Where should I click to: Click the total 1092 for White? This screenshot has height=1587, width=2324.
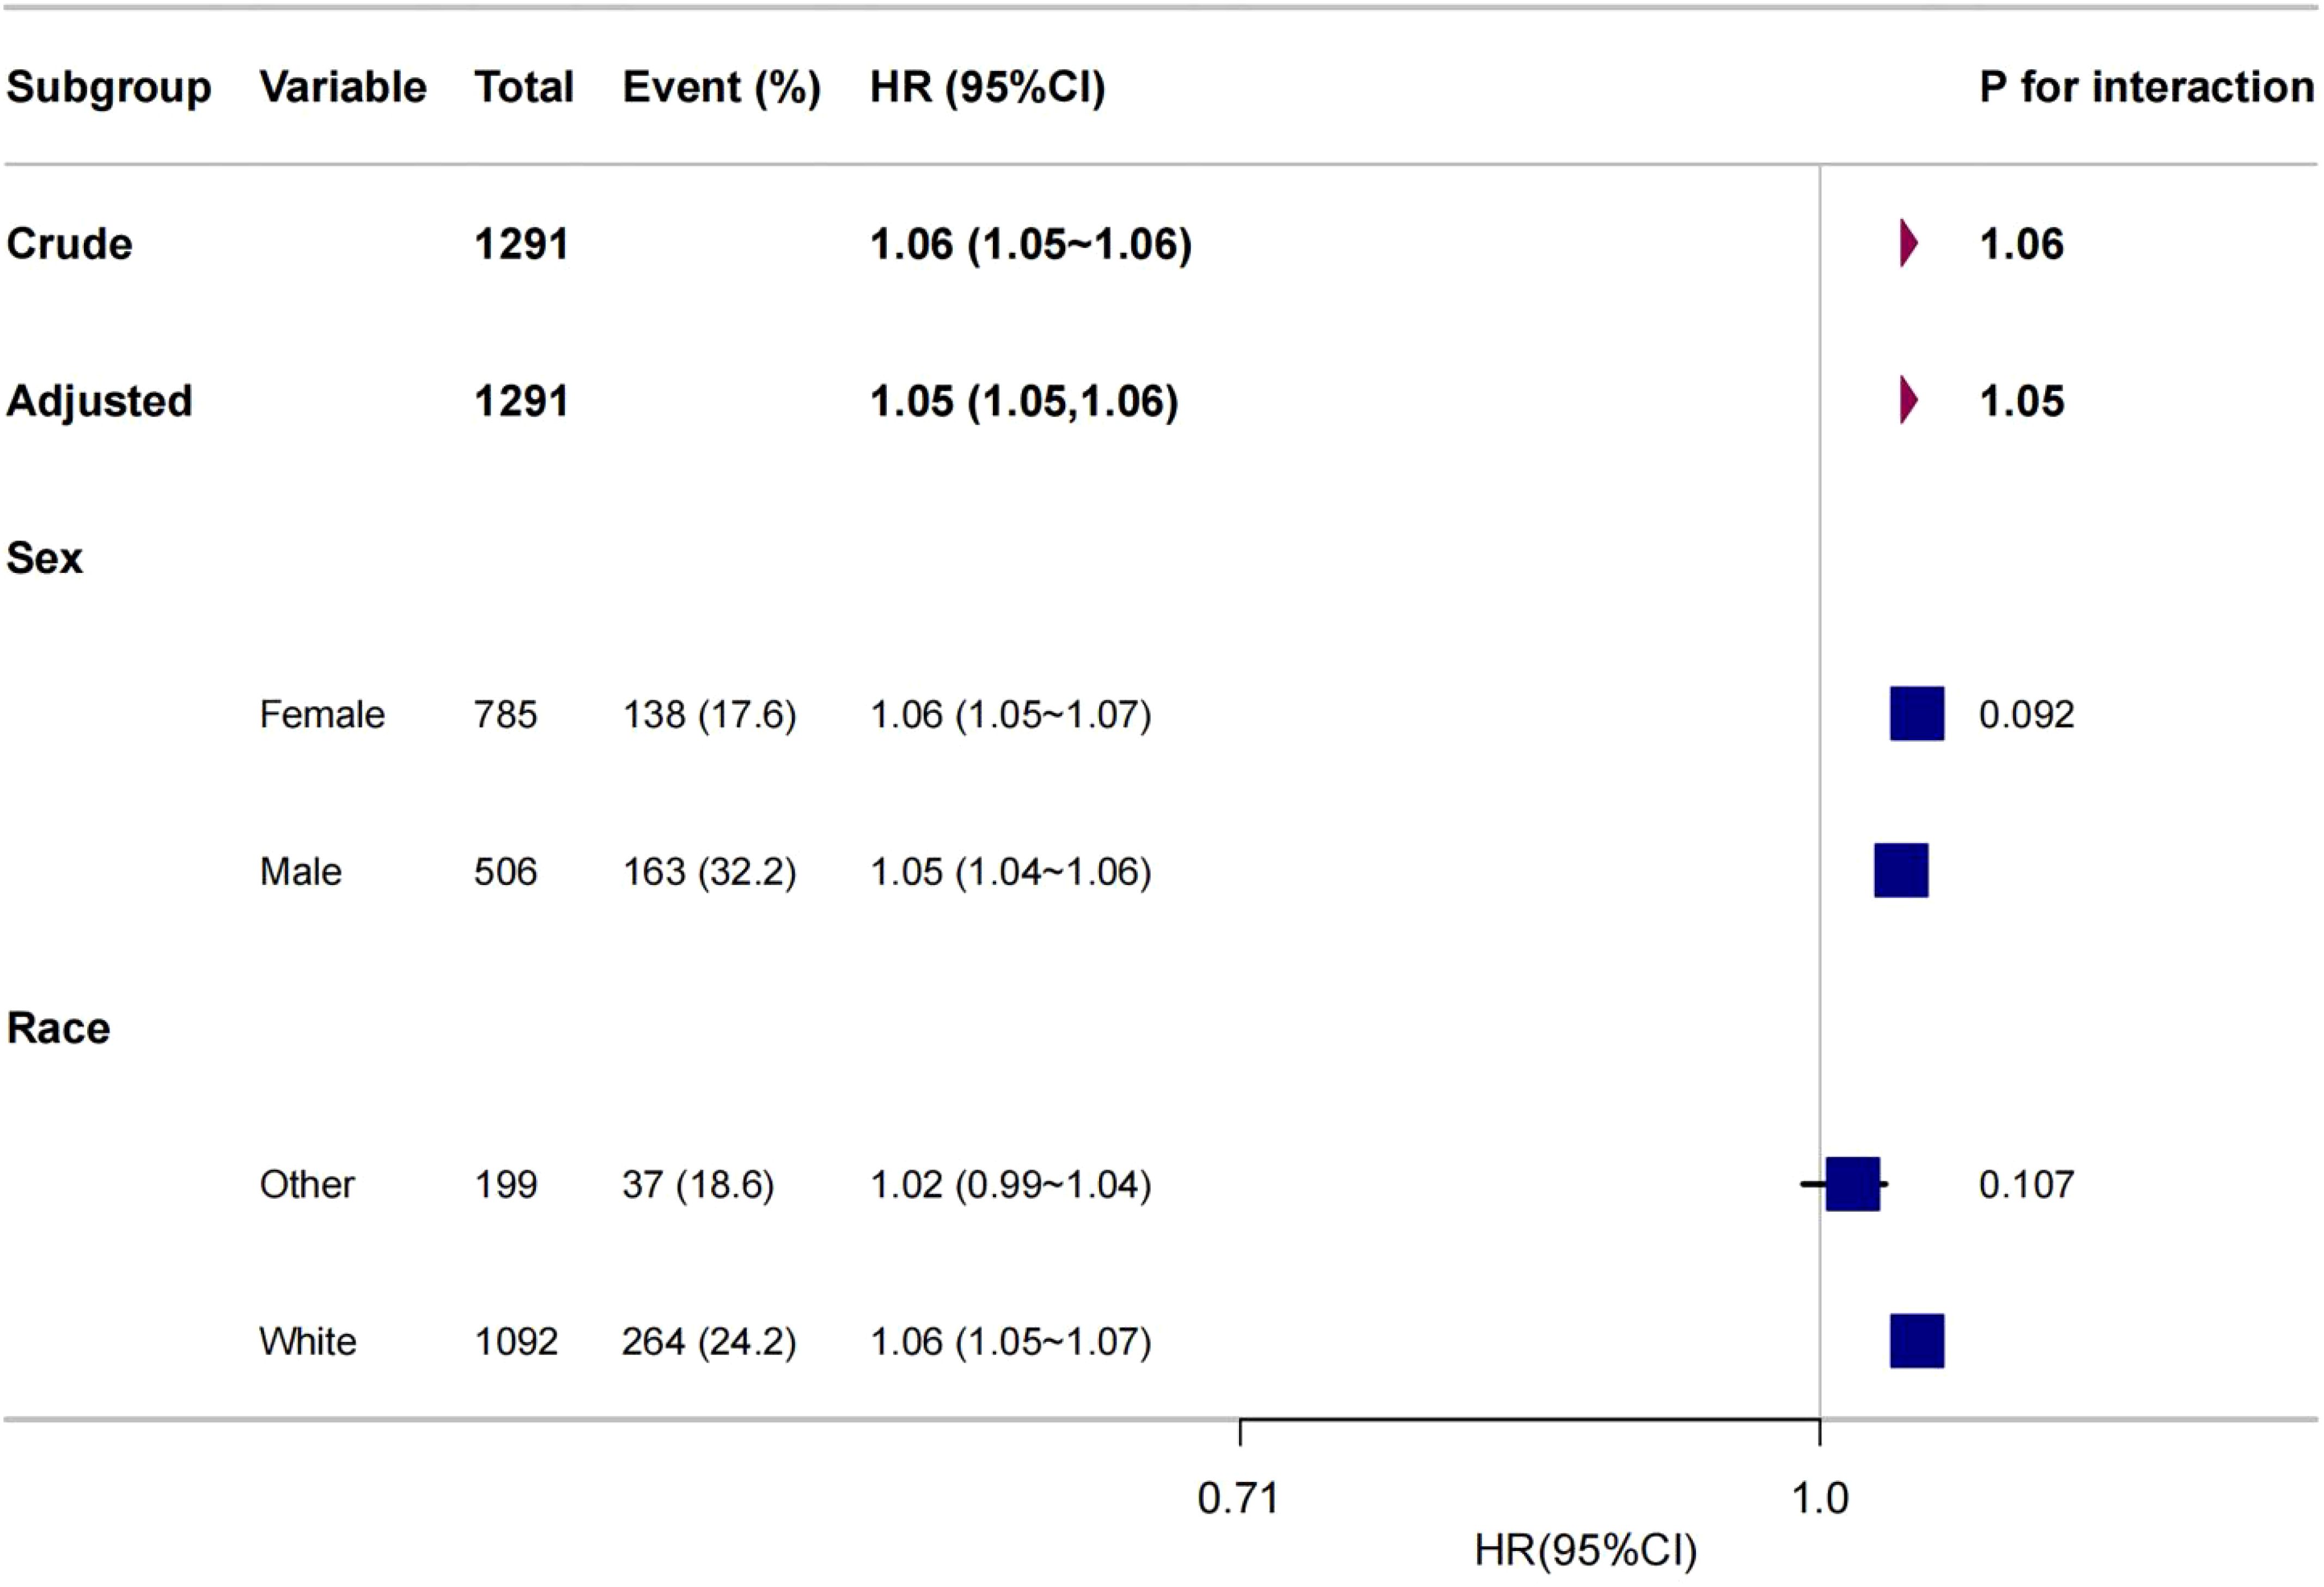coord(516,1341)
